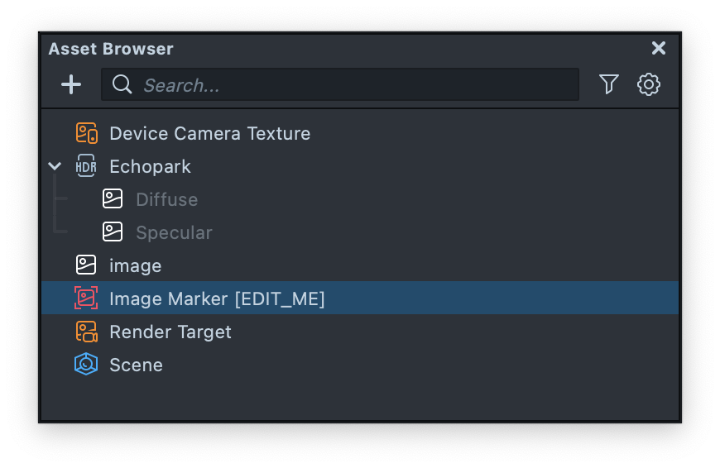Image resolution: width=720 pixels, height=468 pixels.
Task: Select the Render Target asset label
Action: coord(170,332)
